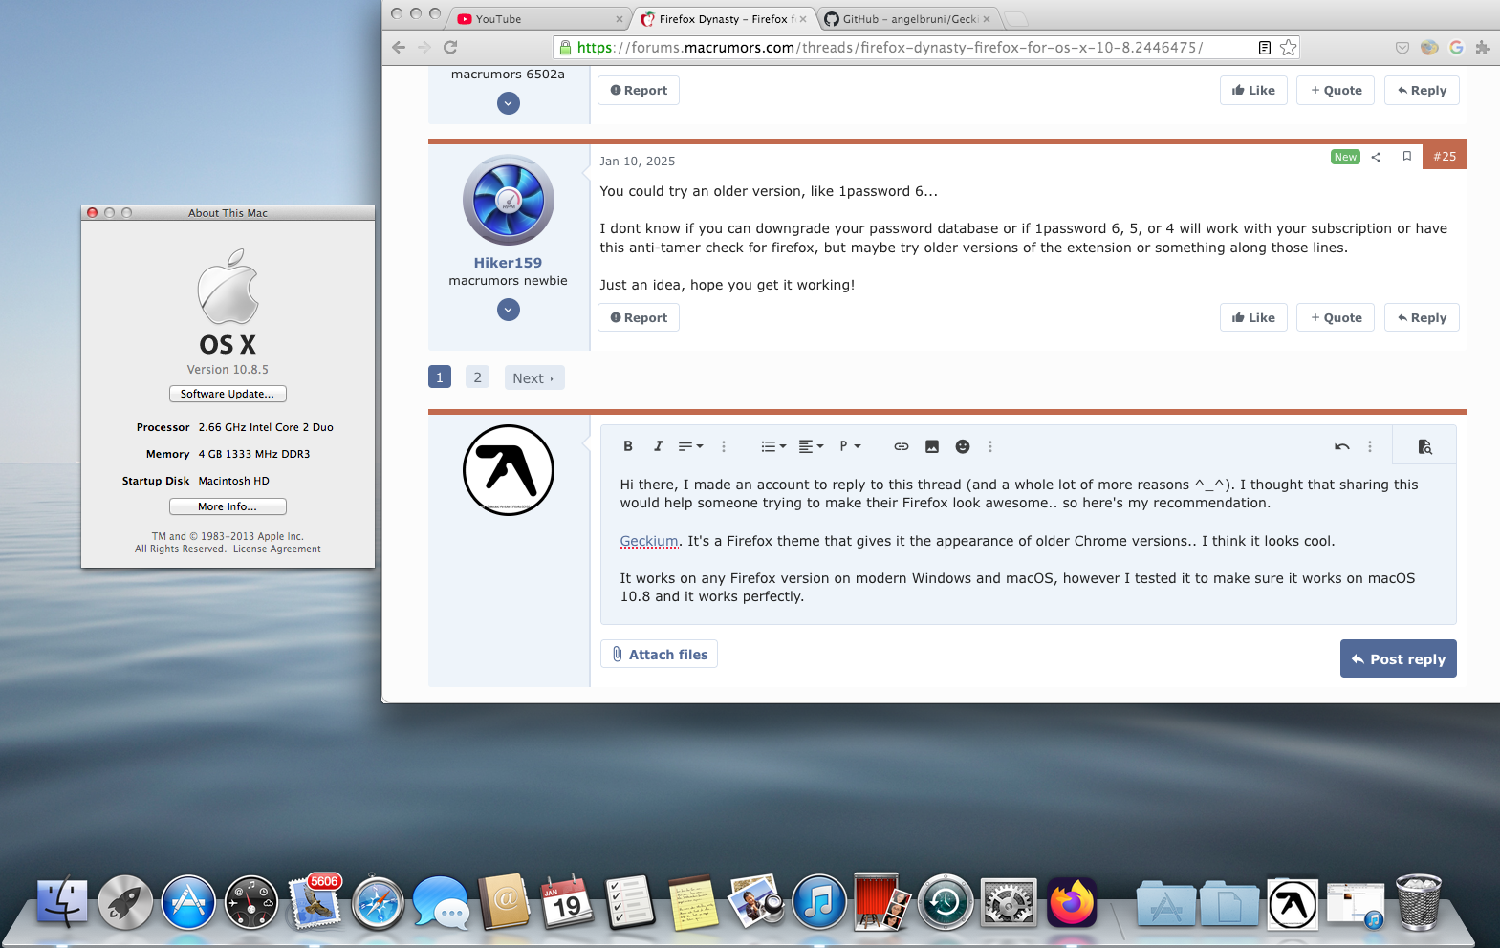Go to page 2 of the thread

click(478, 377)
